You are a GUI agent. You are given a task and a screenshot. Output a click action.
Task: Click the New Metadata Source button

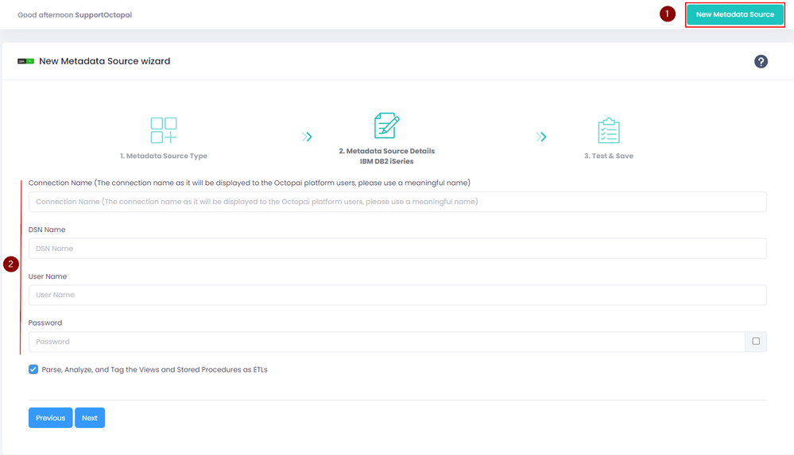click(734, 14)
